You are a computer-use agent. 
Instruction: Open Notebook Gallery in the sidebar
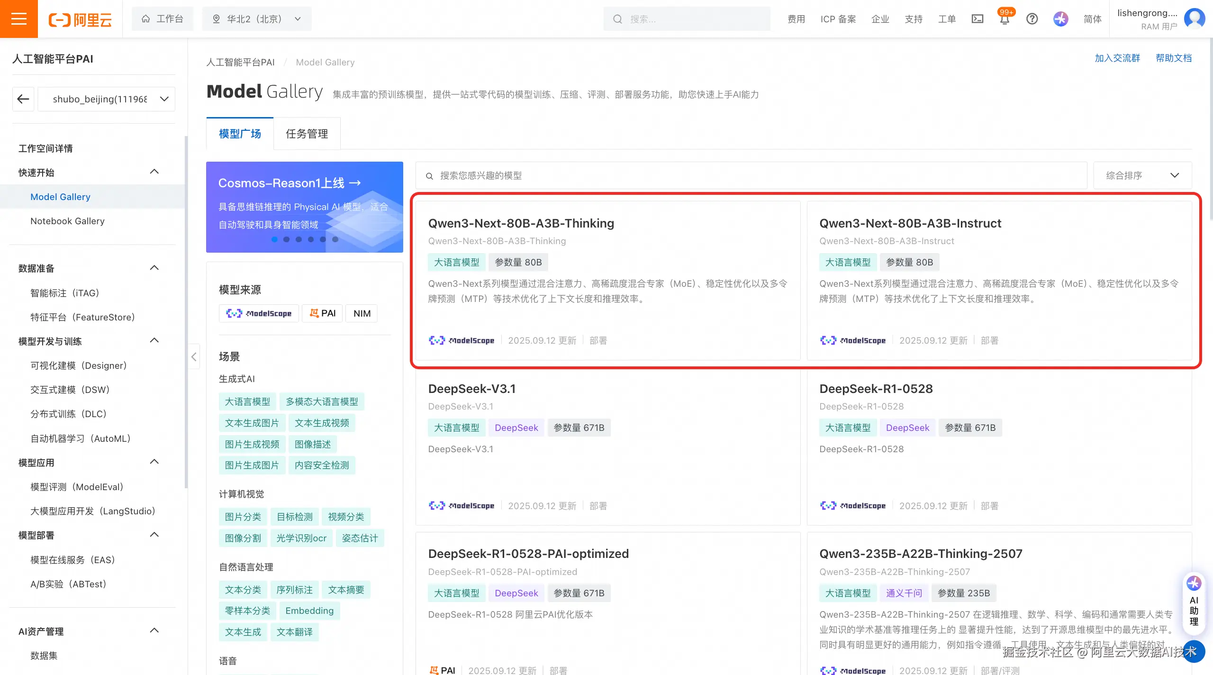[67, 221]
